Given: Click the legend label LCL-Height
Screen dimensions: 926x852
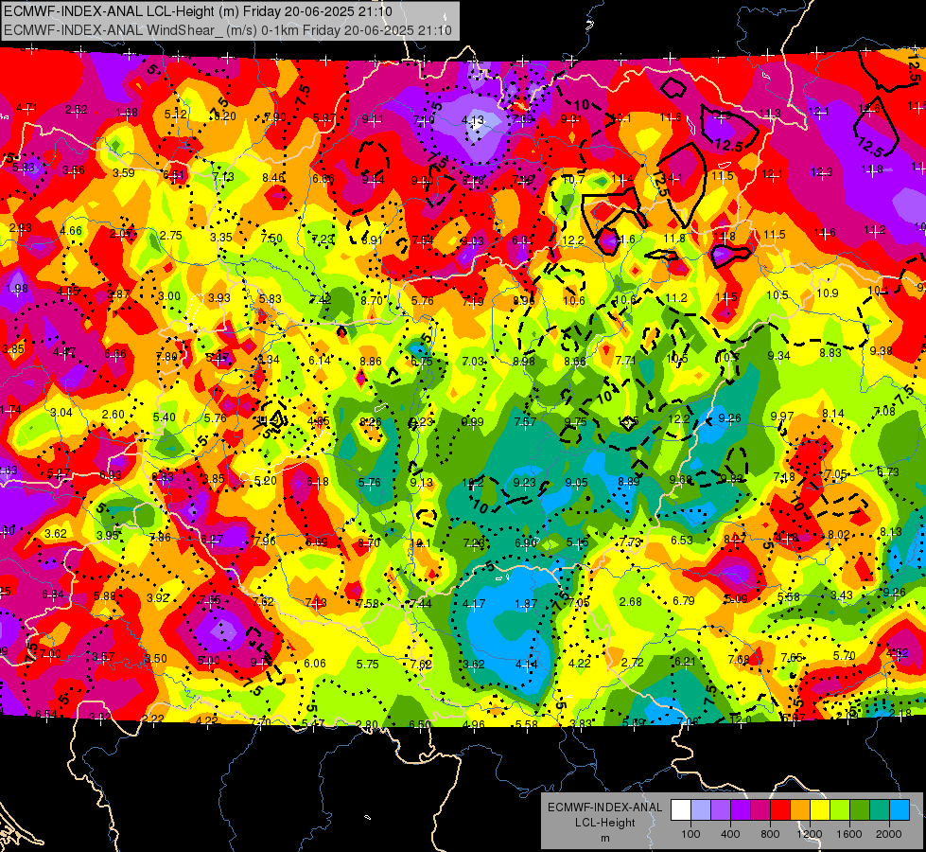Looking at the screenshot, I should click(x=604, y=823).
